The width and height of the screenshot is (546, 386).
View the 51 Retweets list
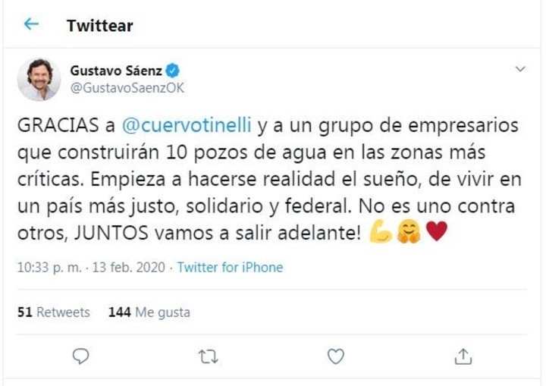point(53,312)
